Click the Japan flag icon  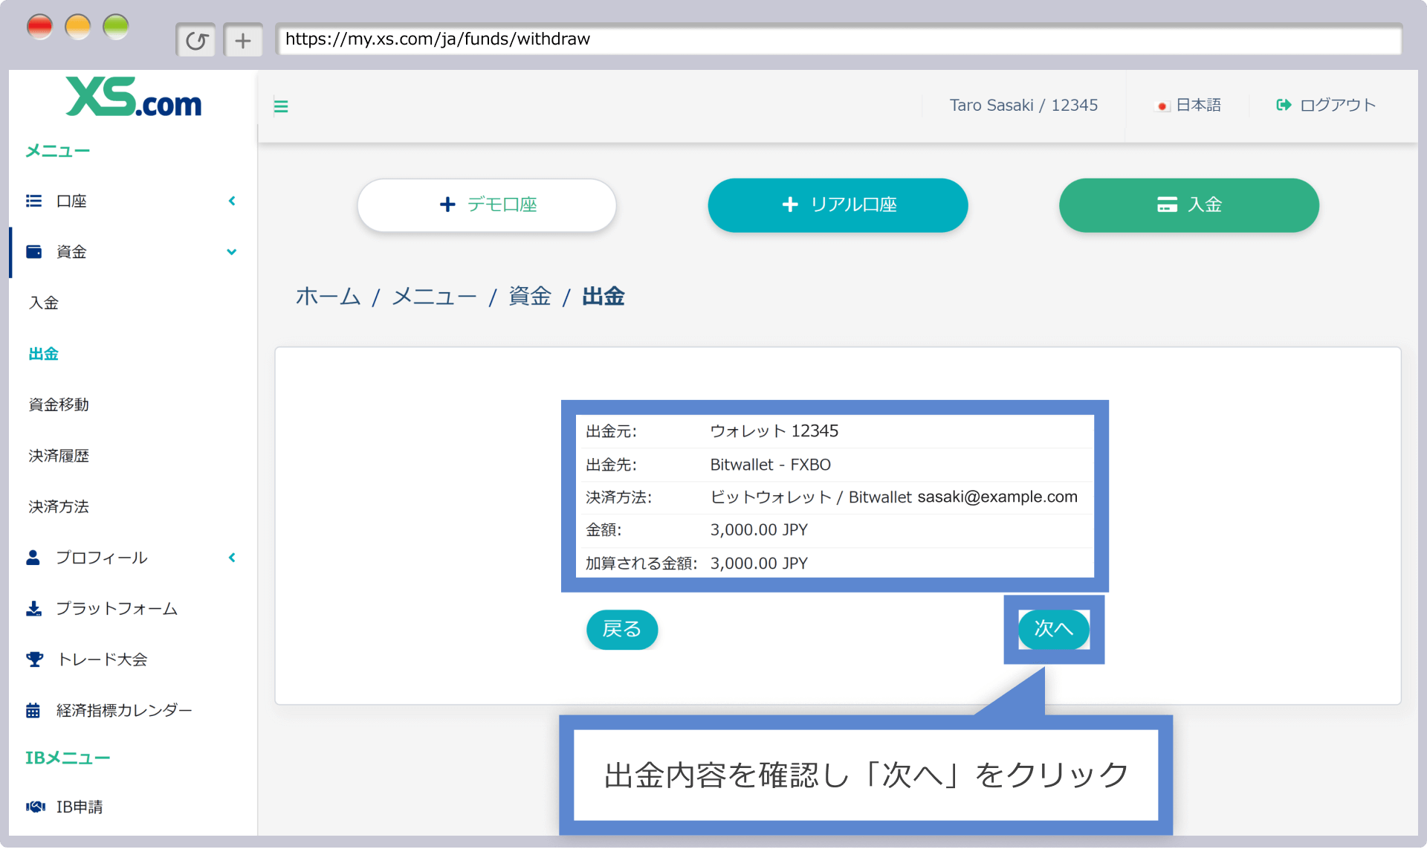1162,106
